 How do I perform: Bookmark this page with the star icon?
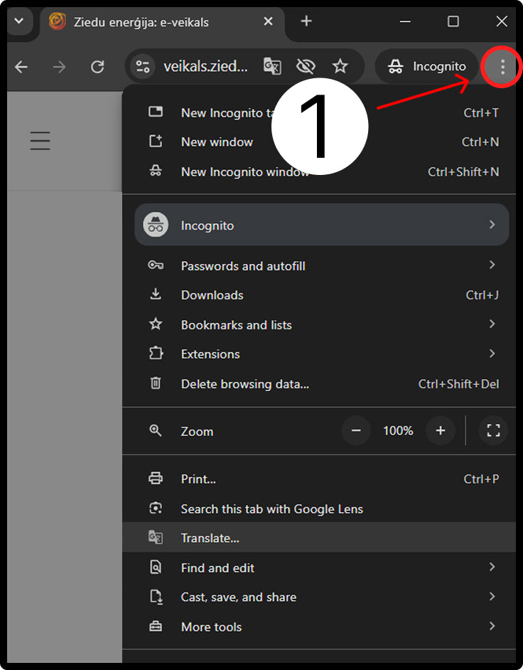coord(340,67)
